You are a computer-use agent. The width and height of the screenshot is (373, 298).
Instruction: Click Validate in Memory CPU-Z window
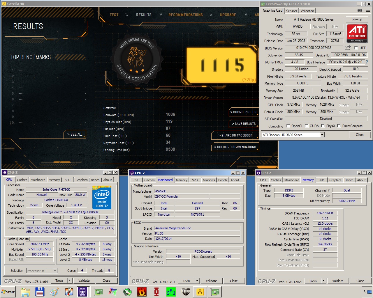(338, 281)
